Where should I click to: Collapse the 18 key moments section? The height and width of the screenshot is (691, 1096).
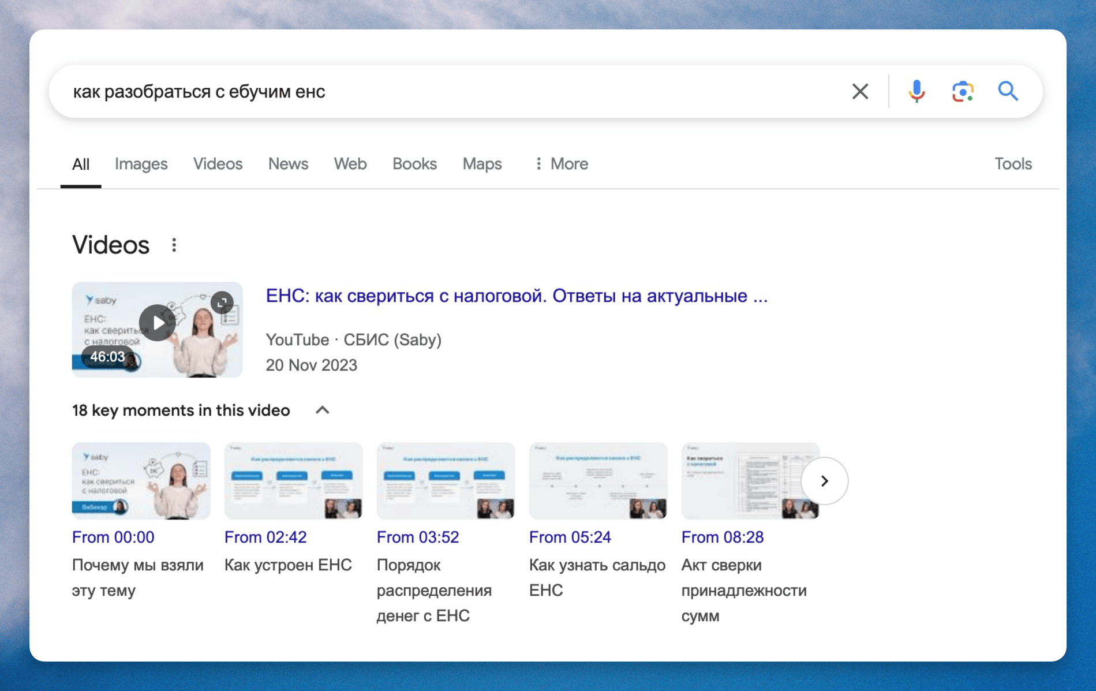coord(323,410)
